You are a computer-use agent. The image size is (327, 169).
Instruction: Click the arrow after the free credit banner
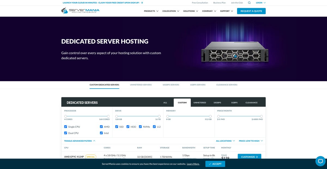[x=142, y=3]
